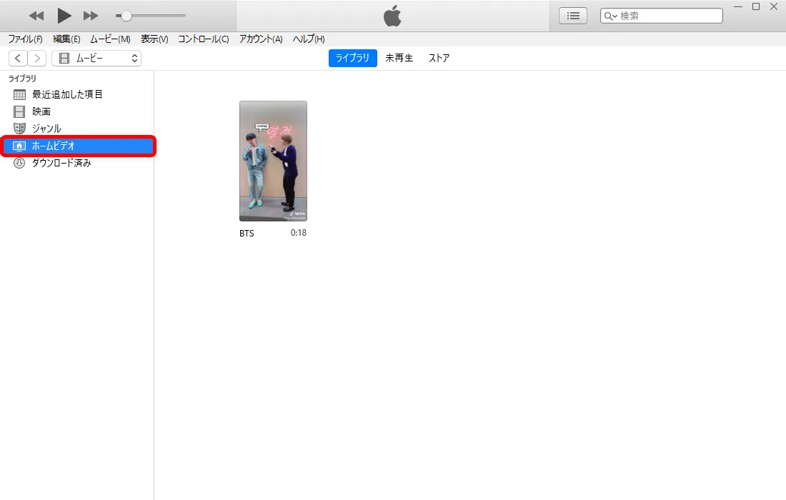Viewport: 786px width, 500px height.
Task: Switch to the ライブラリ tab
Action: 352,58
